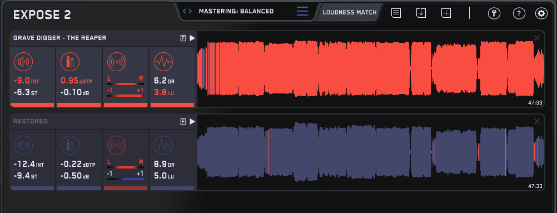Toggle the F filter button on Restored track
The image size is (557, 213).
coord(183,122)
